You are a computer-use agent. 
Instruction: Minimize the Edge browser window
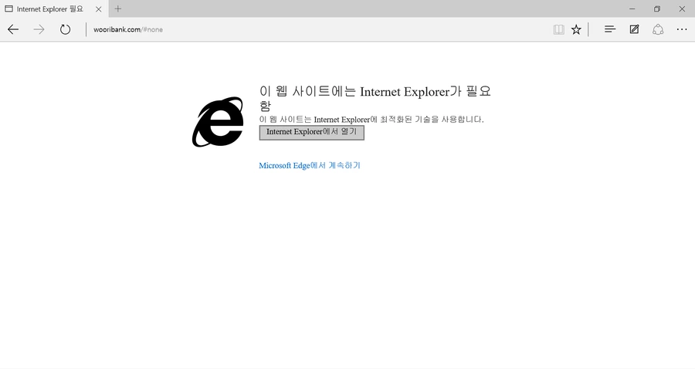point(632,8)
